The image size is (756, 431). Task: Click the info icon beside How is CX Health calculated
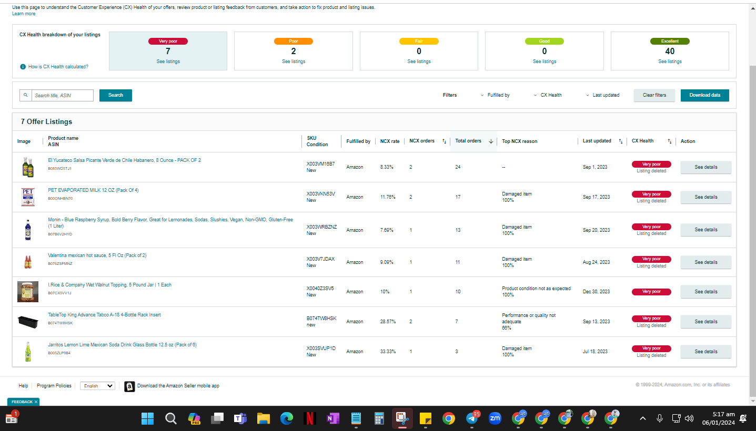pyautogui.click(x=23, y=67)
